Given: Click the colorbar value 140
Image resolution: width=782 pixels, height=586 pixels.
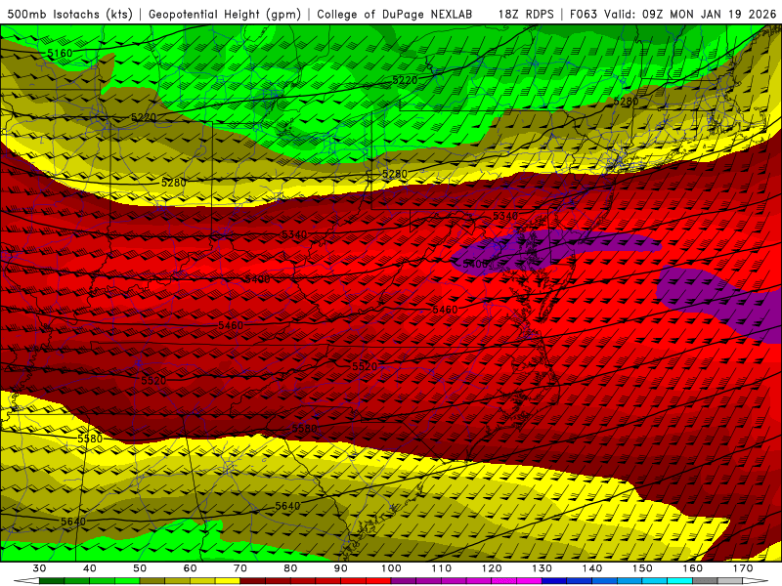Looking at the screenshot, I should coord(592,568).
